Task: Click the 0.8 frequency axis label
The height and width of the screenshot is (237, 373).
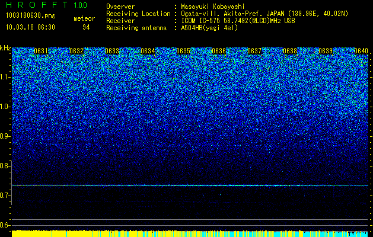Action: pos(4,166)
